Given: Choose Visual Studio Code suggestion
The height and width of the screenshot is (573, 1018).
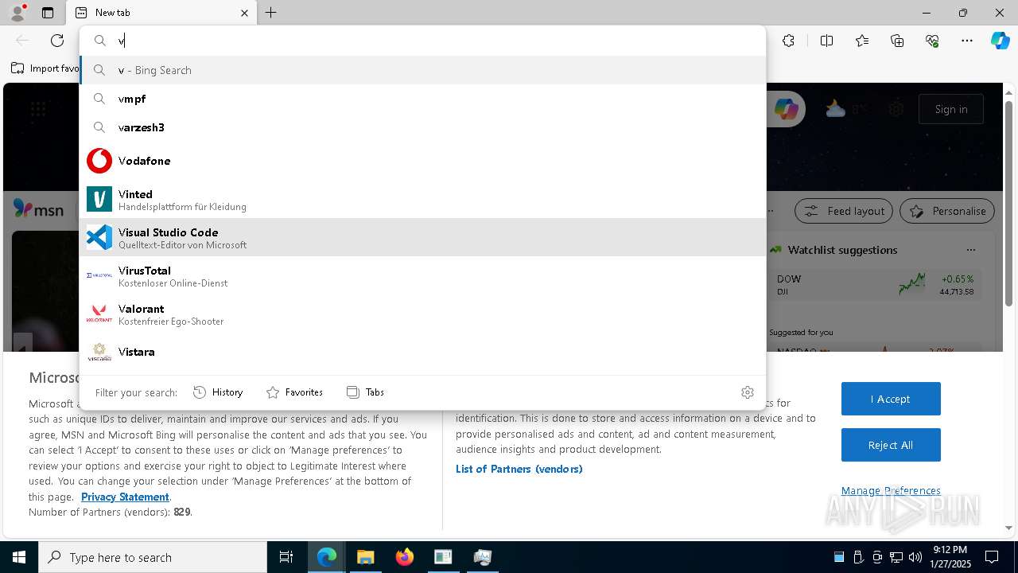Looking at the screenshot, I should [422, 237].
